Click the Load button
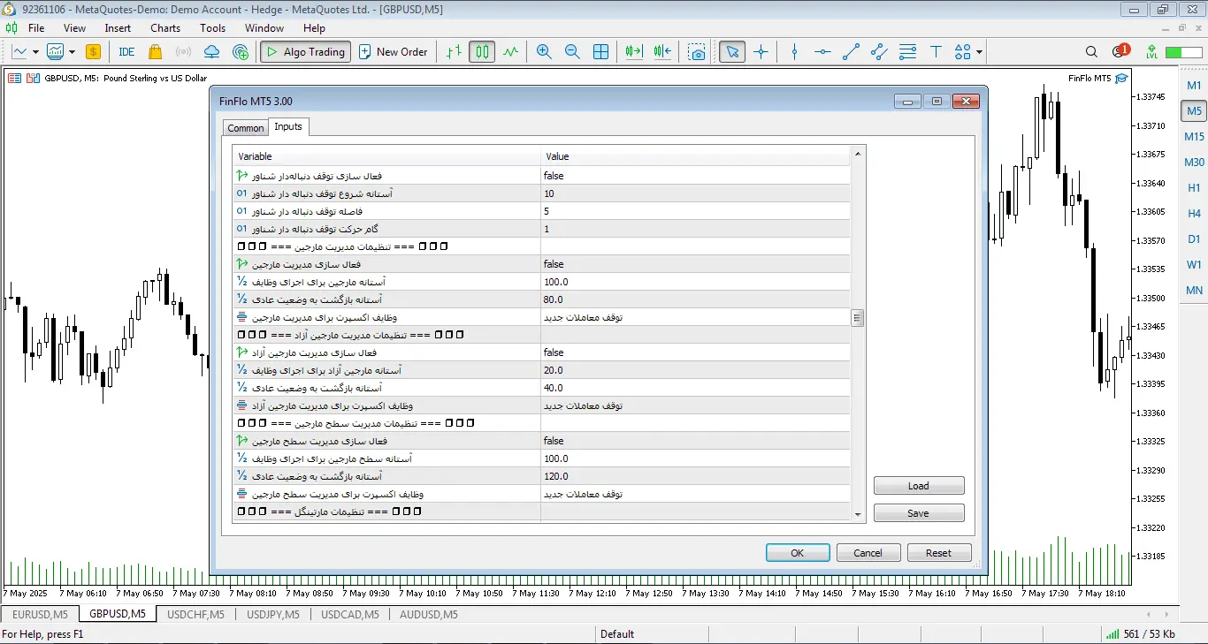The height and width of the screenshot is (644, 1208). [x=919, y=486]
